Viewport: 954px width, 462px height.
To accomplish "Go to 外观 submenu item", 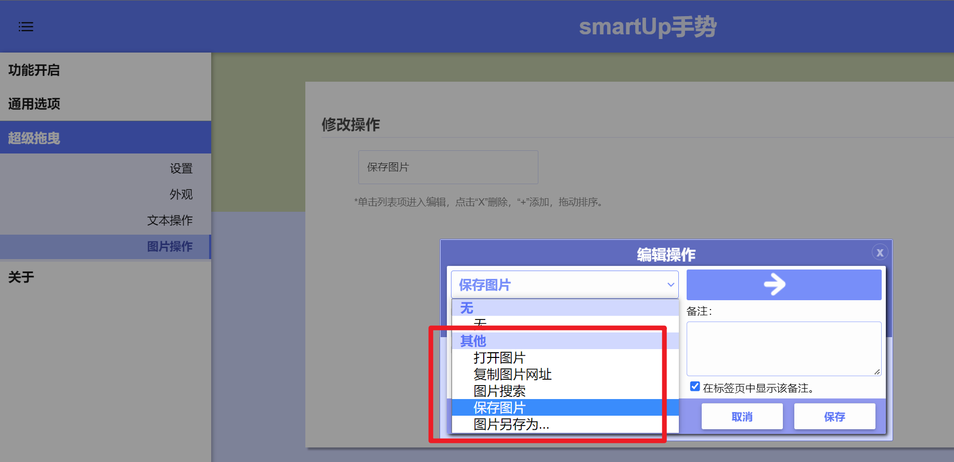I will (x=181, y=195).
